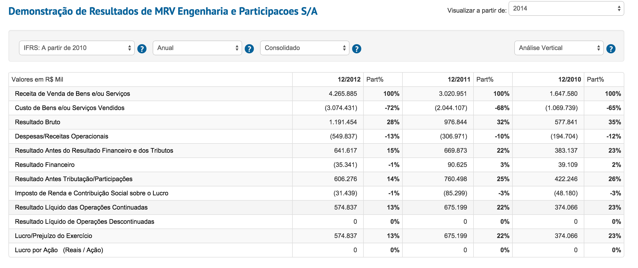Open help icon next to Anual dropdown
Screen dimensions: 638x268
(249, 49)
